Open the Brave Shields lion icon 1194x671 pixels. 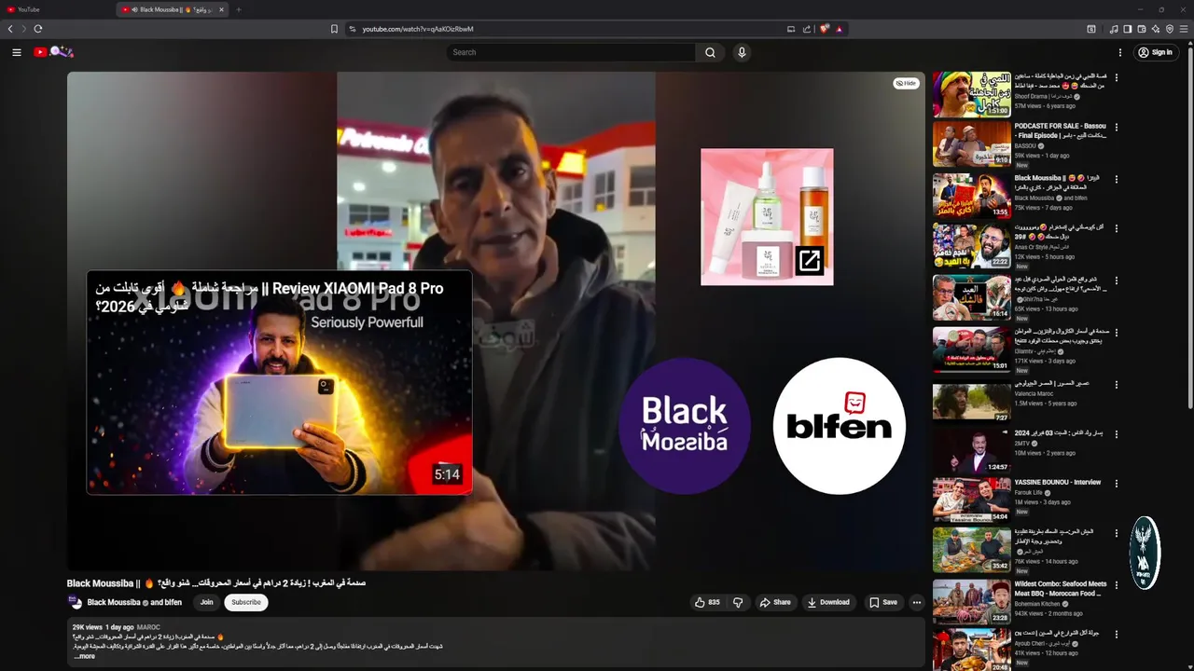coord(824,29)
